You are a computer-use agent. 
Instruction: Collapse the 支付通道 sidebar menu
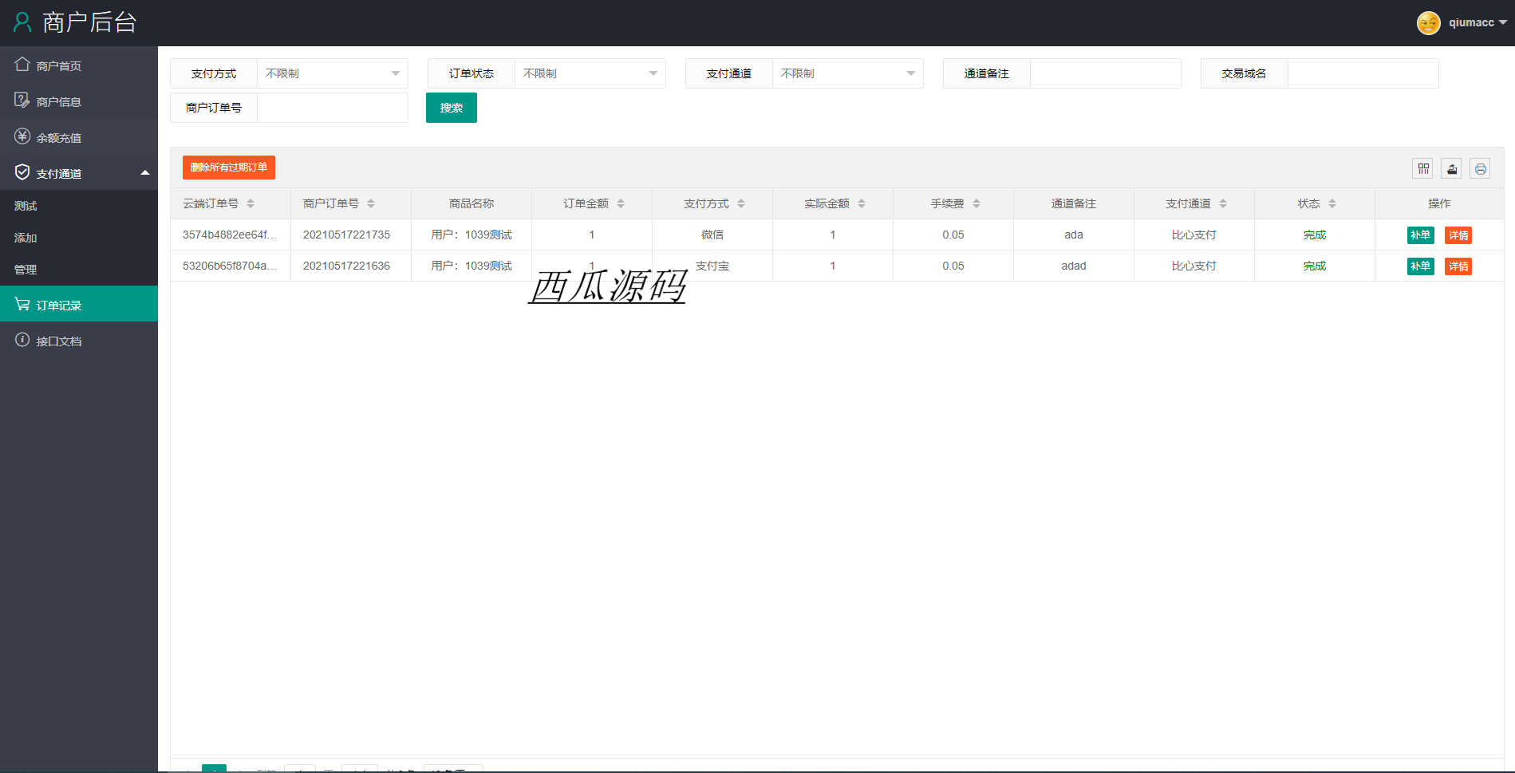click(79, 172)
